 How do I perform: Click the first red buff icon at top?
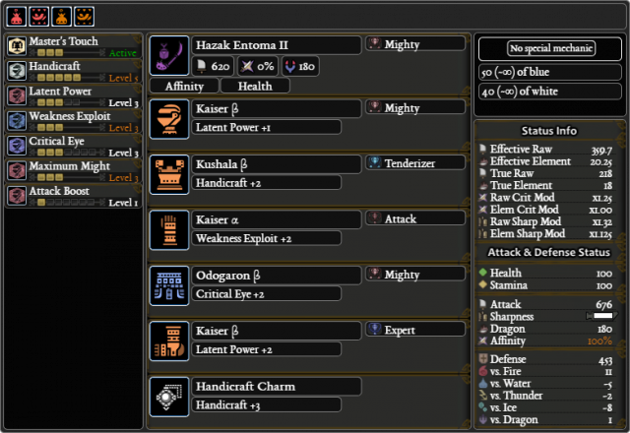tap(17, 17)
